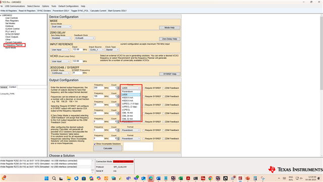Screen dimensions: 323x182
Task: Click SYSREF Frequency field showing 25
Action: [77, 73]
